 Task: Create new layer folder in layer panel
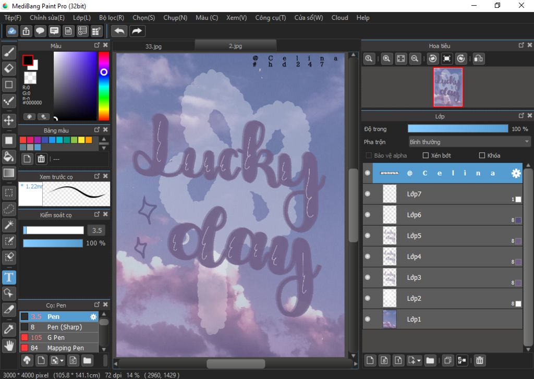(x=430, y=360)
